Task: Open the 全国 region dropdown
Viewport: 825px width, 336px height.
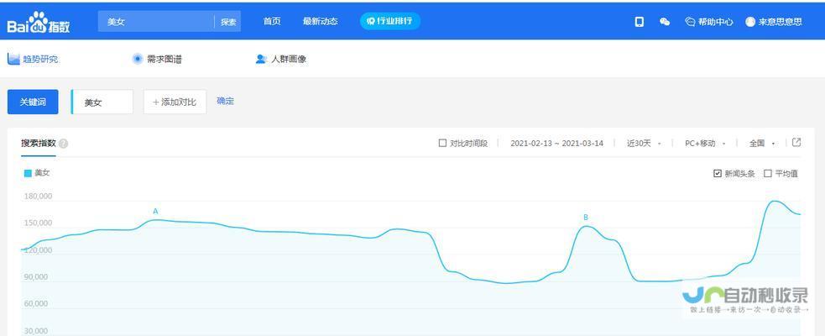Action: [x=762, y=144]
